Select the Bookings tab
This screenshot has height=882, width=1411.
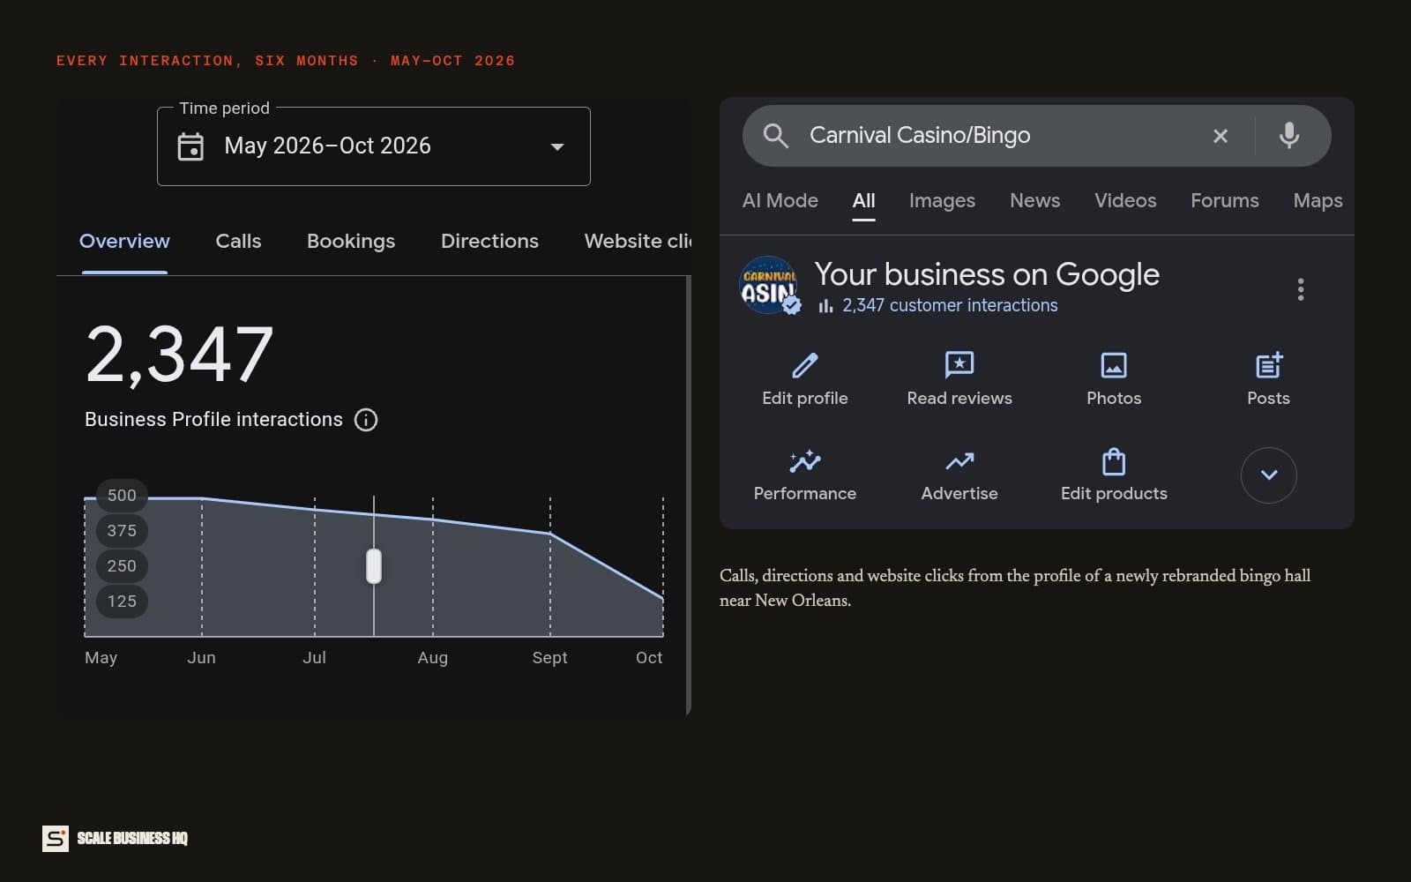(x=351, y=241)
